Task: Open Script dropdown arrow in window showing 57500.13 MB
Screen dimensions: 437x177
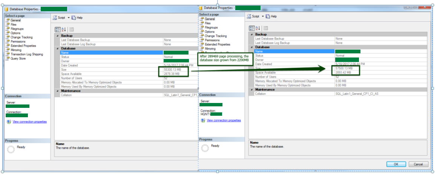Action: click(x=262, y=17)
